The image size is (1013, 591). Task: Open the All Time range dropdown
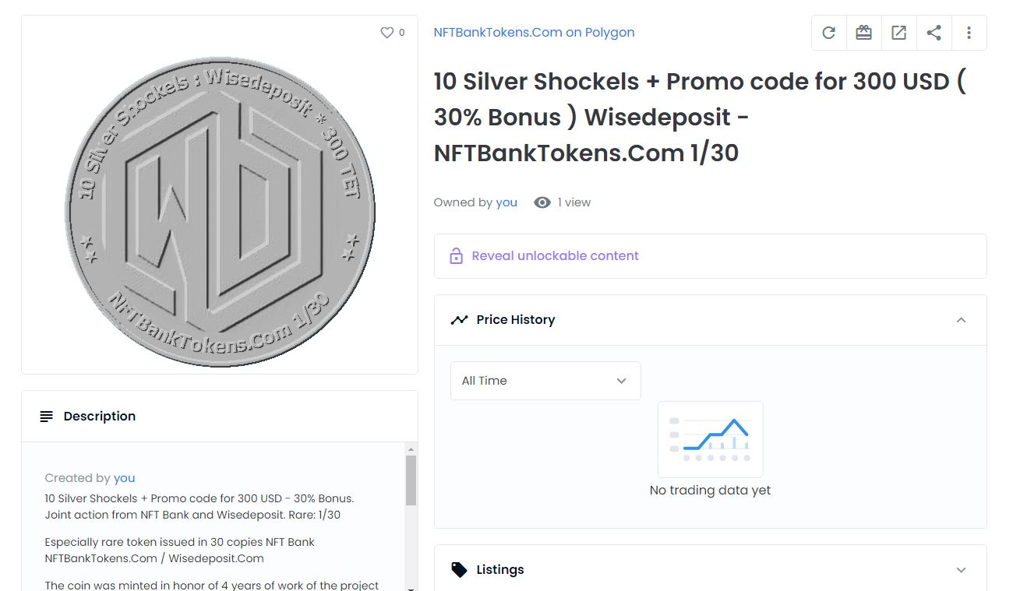[545, 381]
